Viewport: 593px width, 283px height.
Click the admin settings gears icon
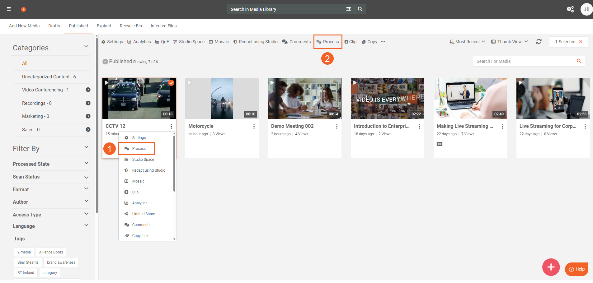click(570, 9)
